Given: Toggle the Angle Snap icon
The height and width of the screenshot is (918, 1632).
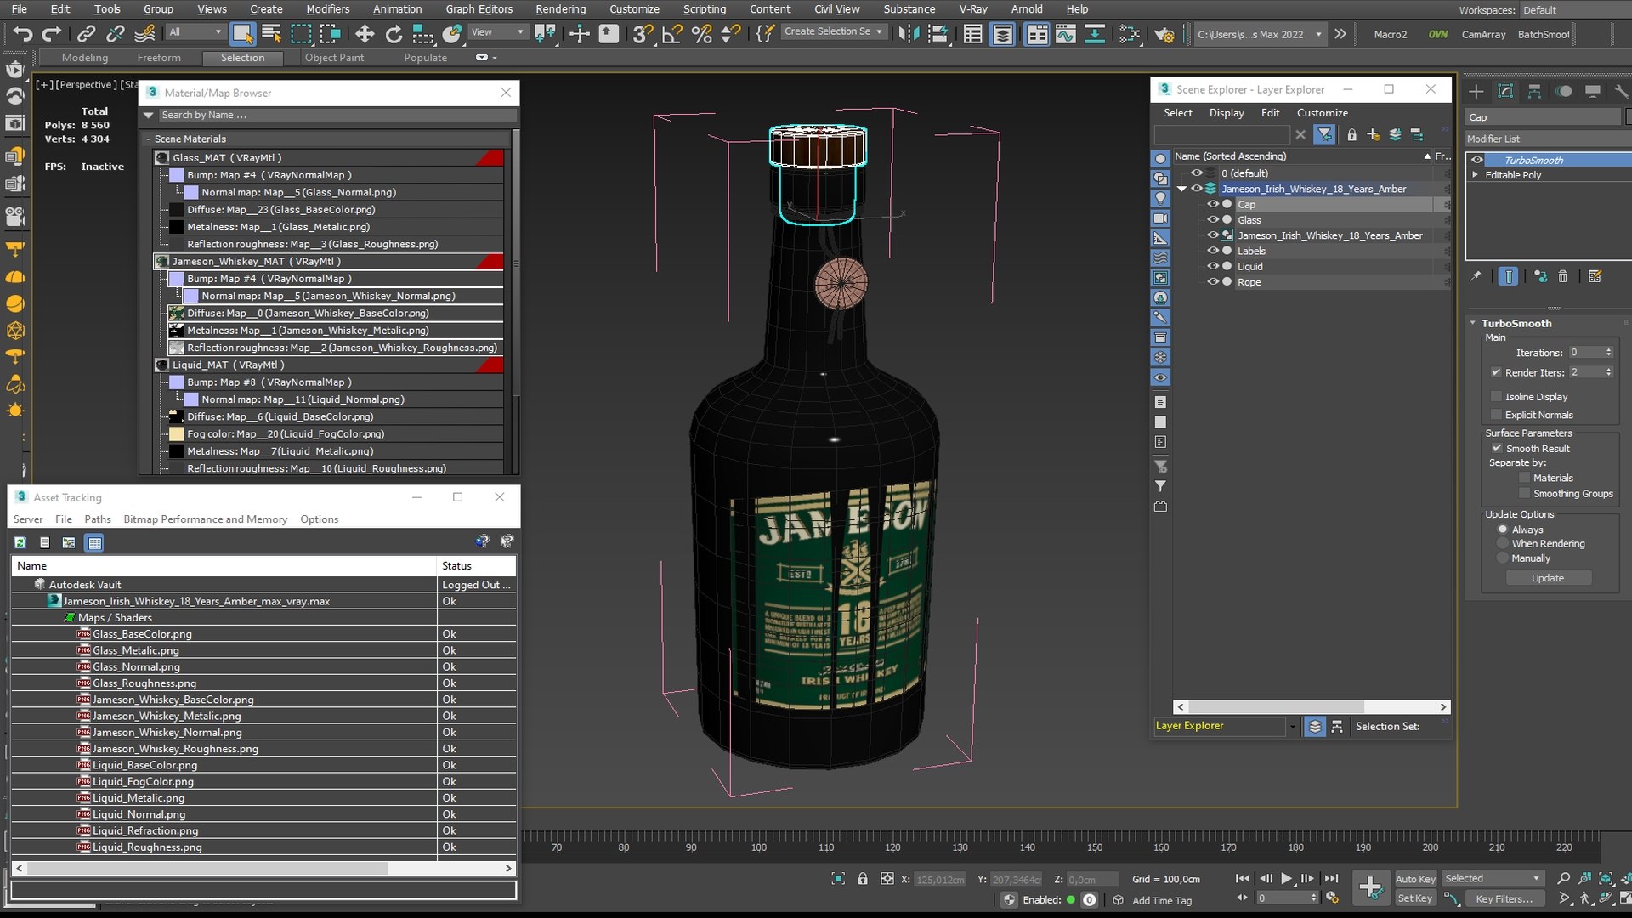Looking at the screenshot, I should pyautogui.click(x=672, y=34).
